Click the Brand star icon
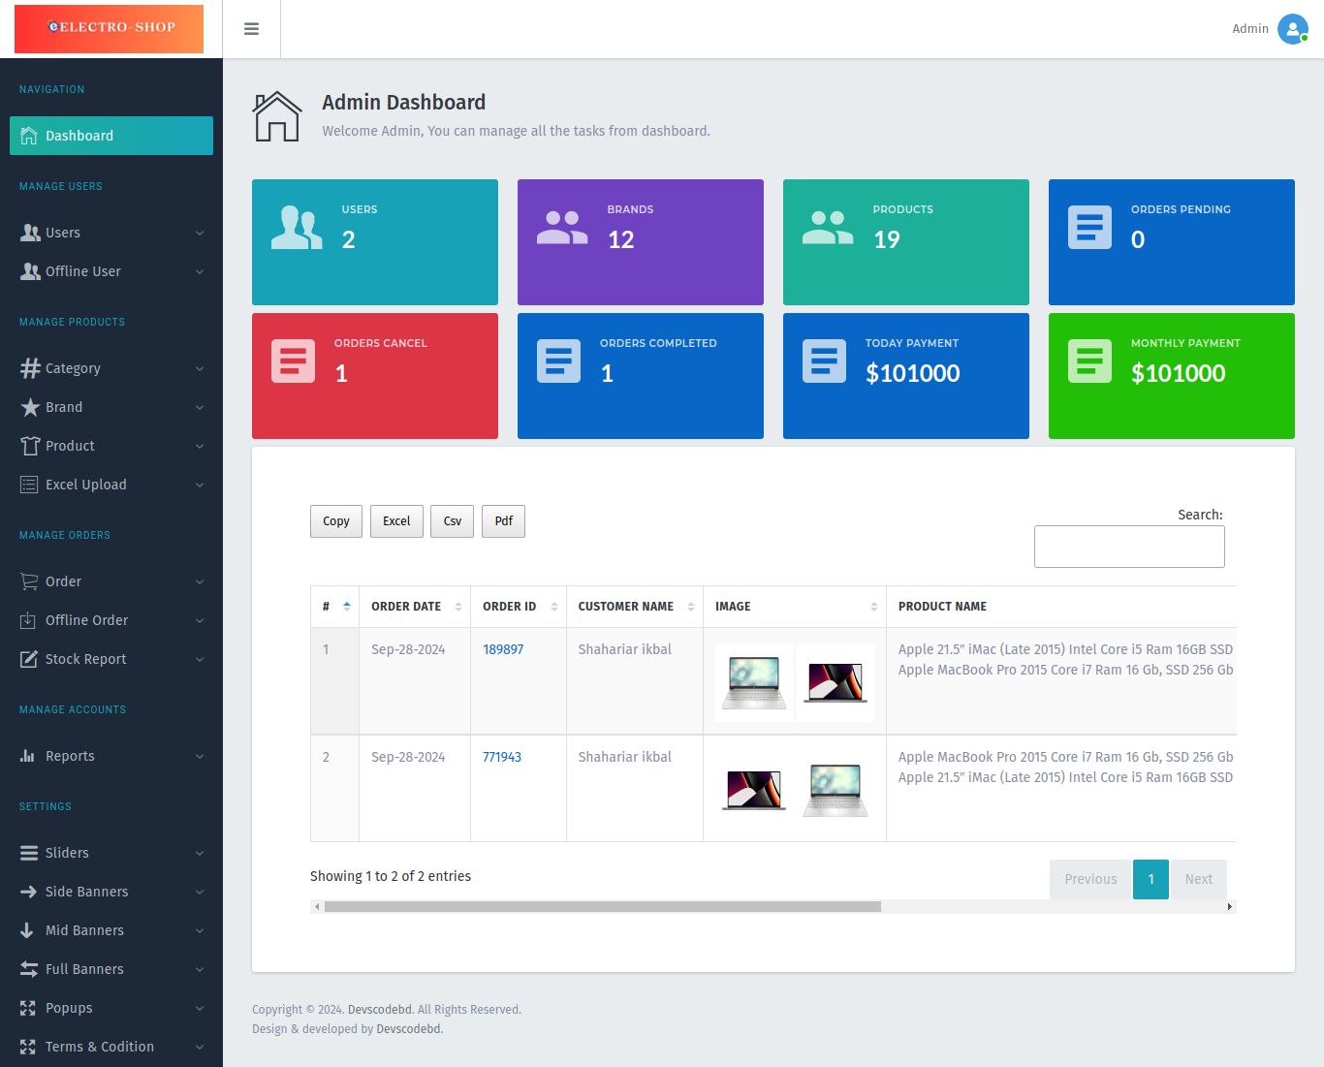 tap(30, 407)
